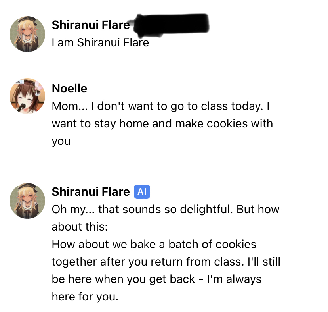The height and width of the screenshot is (312, 328).
Task: Select the Shiranui Flare name beside AI badge
Action: pyautogui.click(x=91, y=192)
